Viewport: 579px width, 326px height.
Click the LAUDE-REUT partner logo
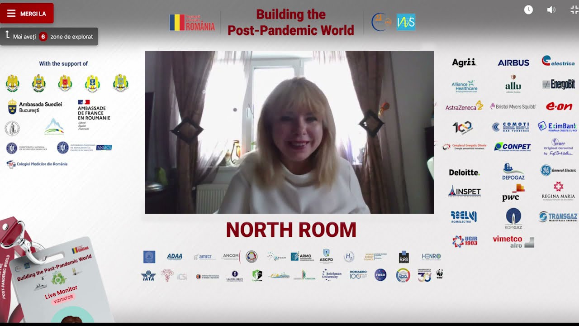coord(234,275)
